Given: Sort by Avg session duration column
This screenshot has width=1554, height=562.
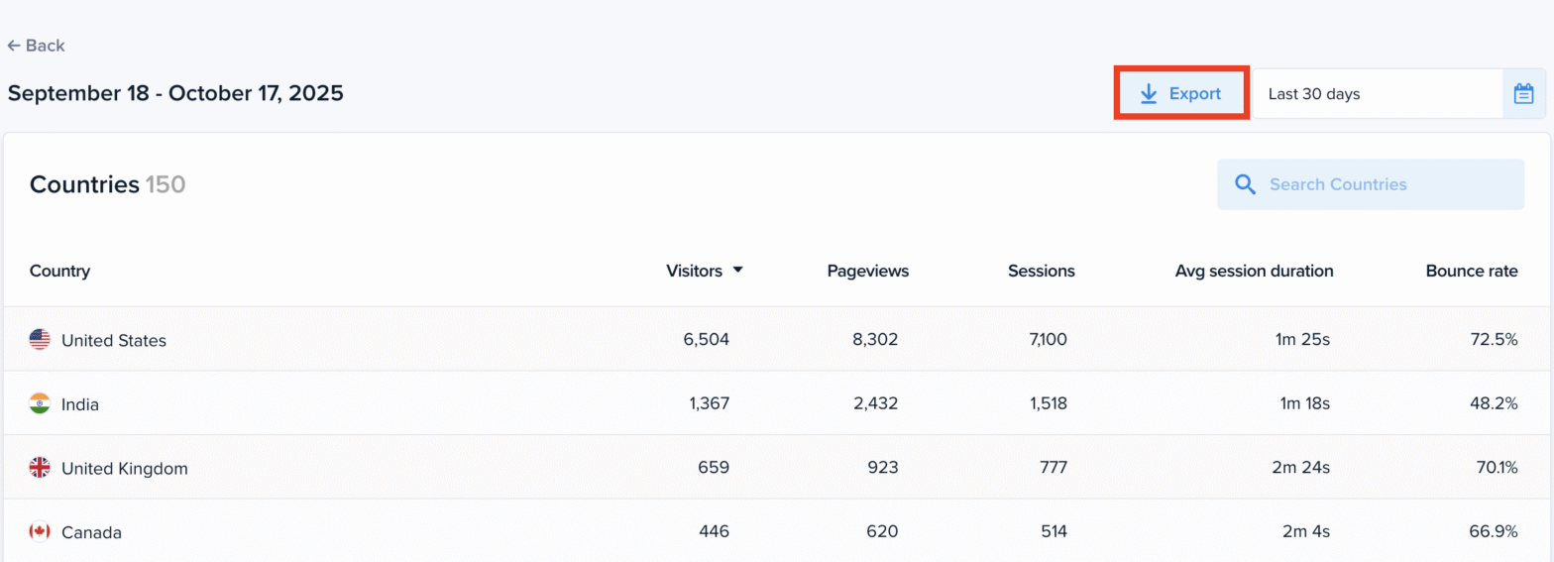Looking at the screenshot, I should [x=1254, y=271].
